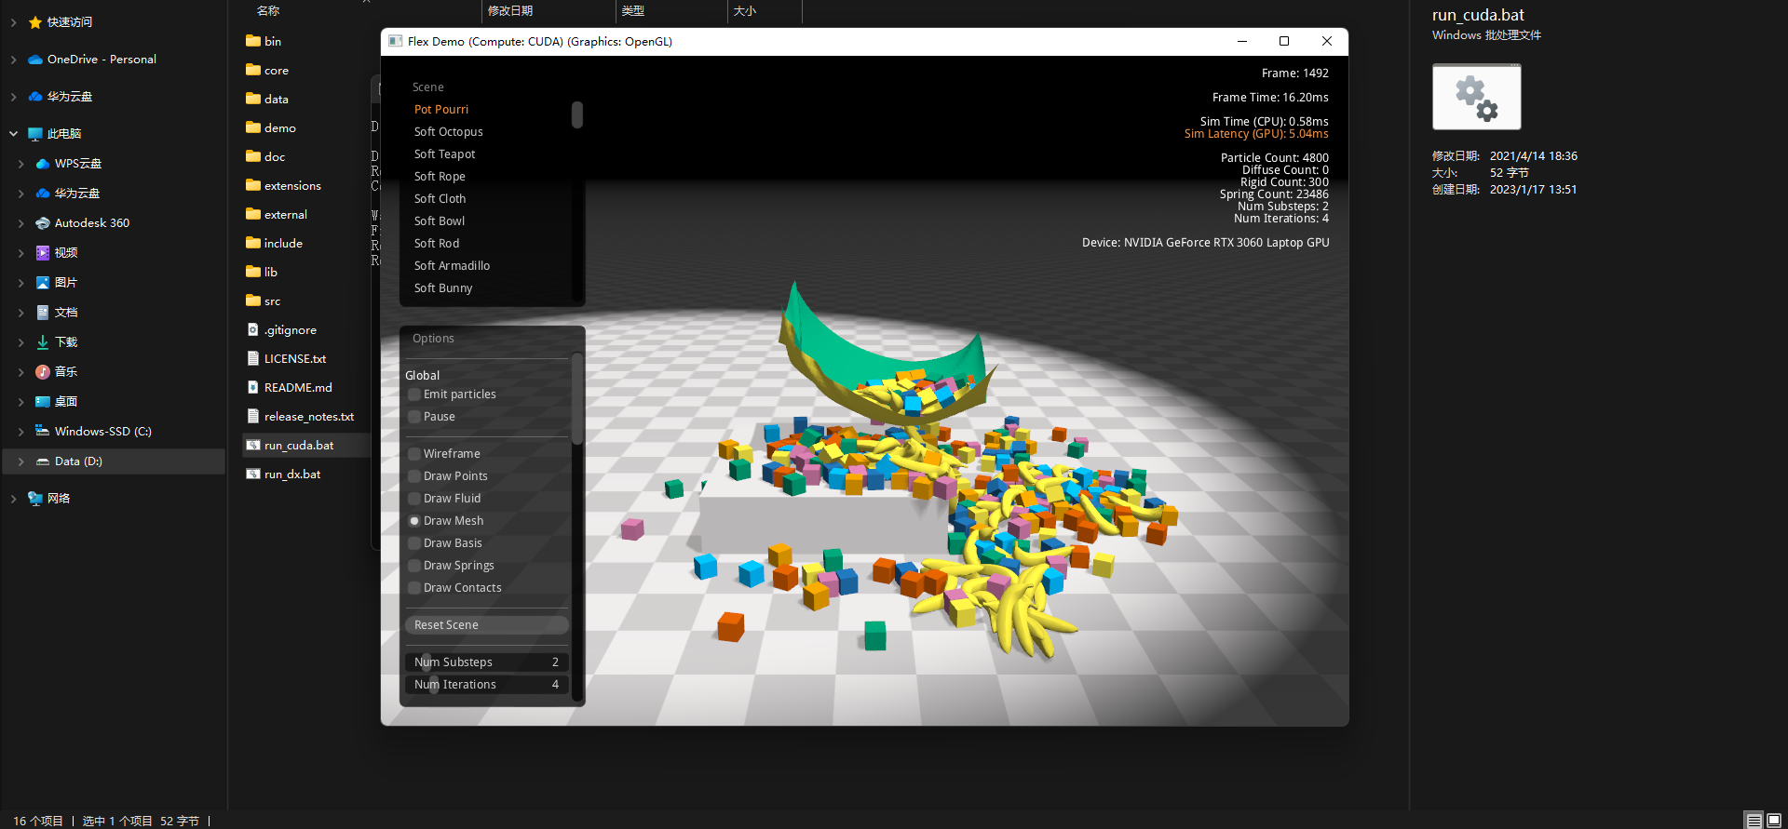The width and height of the screenshot is (1788, 829).
Task: Switch to details view icon in status bar
Action: [x=1754, y=821]
